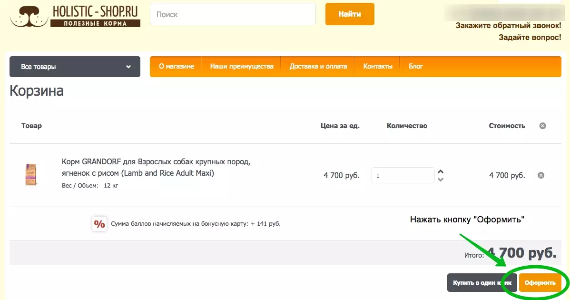
Task: Go to "Наши преимущества" page
Action: [241, 66]
